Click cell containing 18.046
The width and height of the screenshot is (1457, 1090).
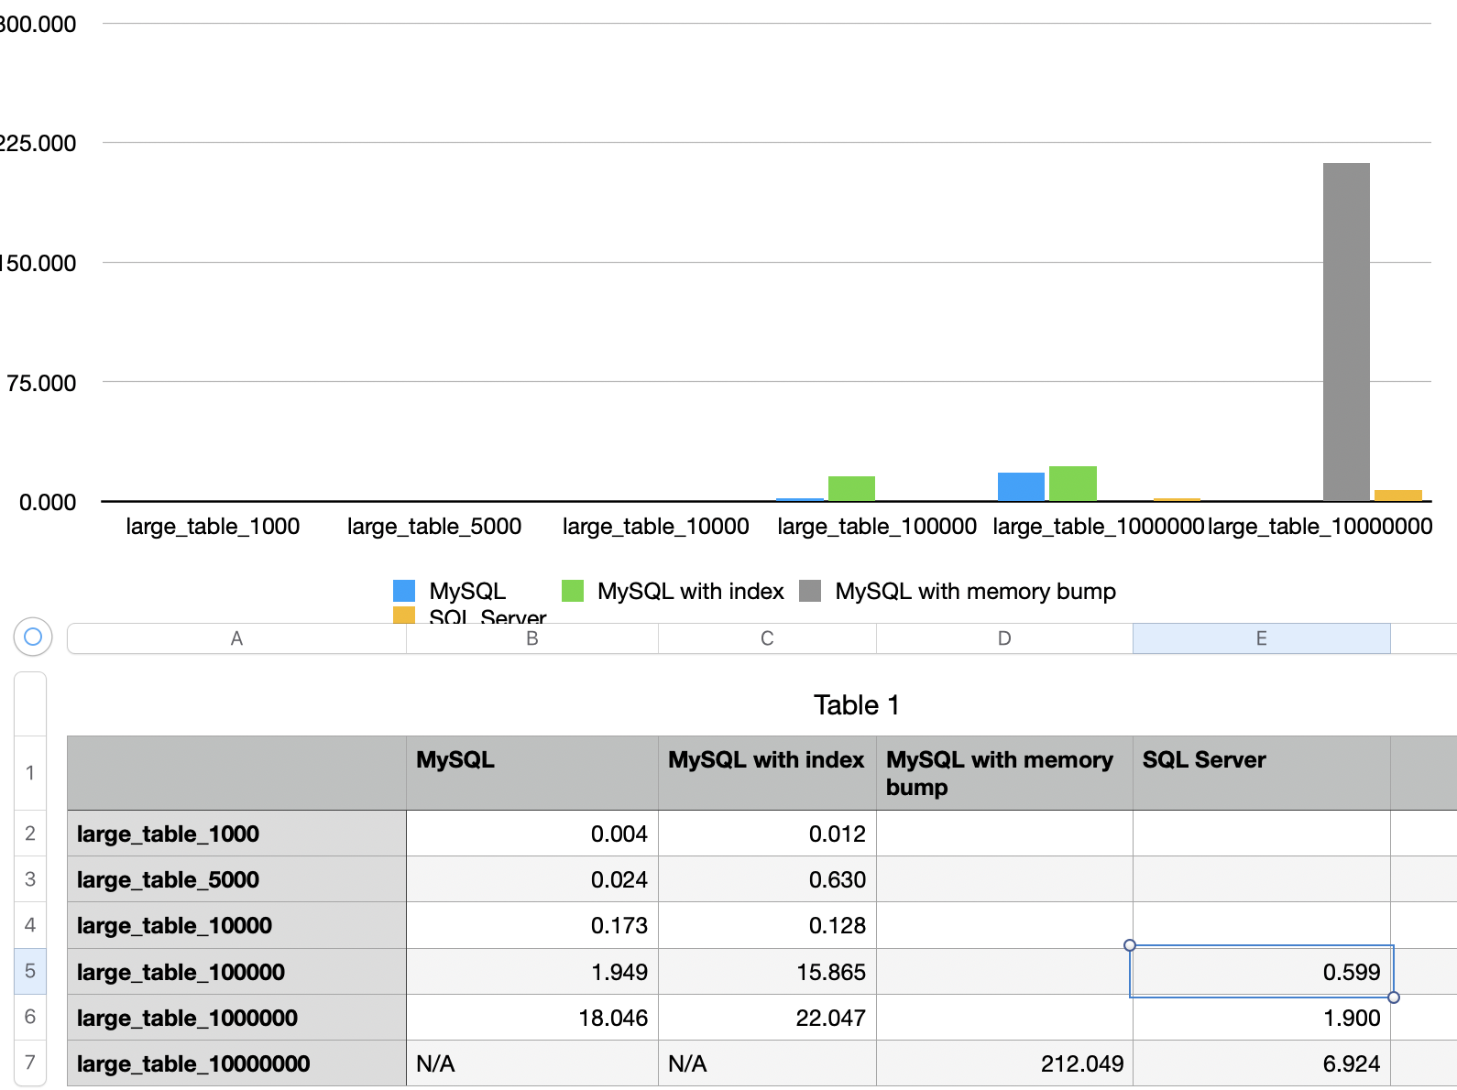(x=532, y=1018)
